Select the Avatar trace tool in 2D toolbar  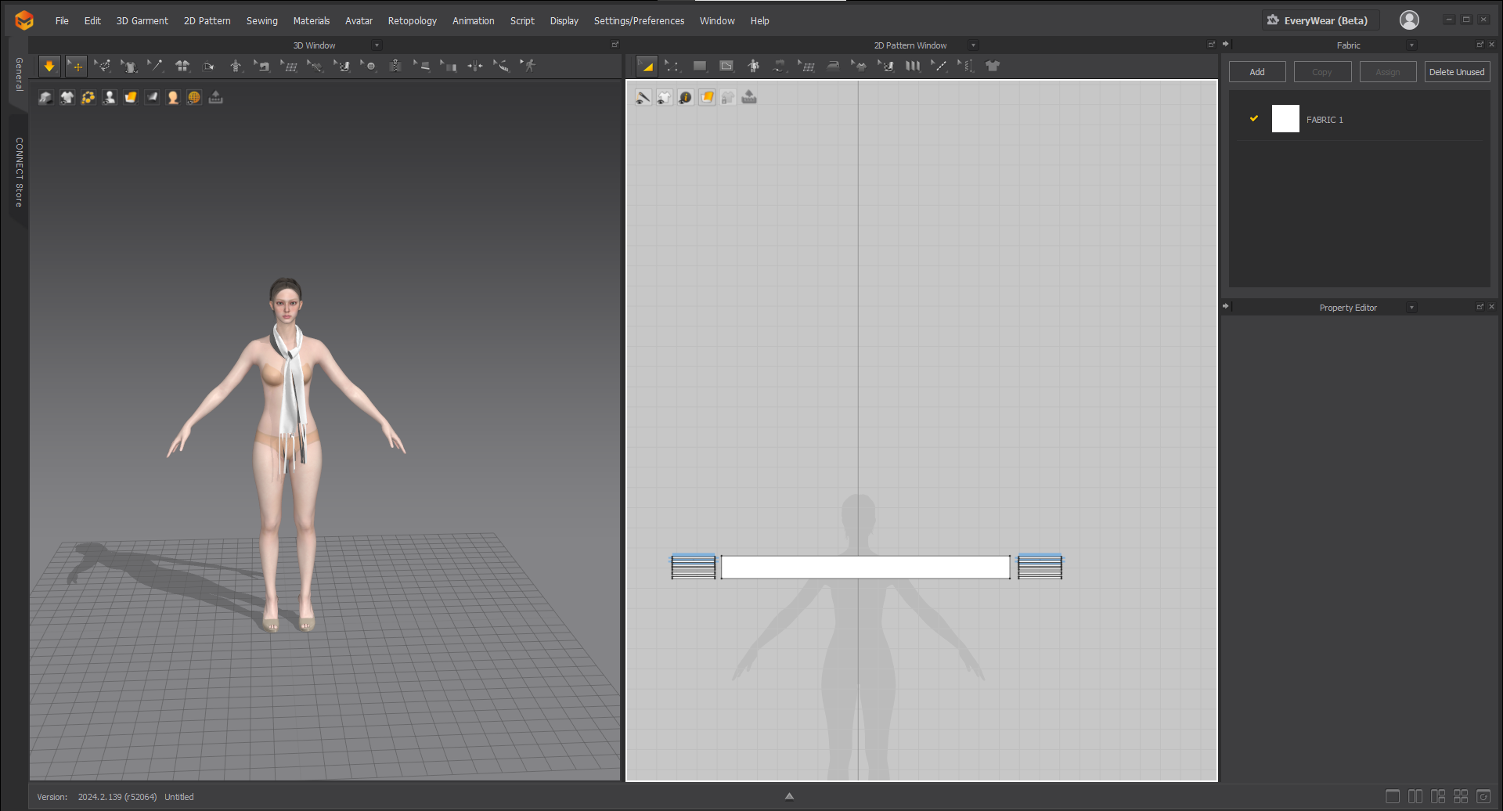753,67
